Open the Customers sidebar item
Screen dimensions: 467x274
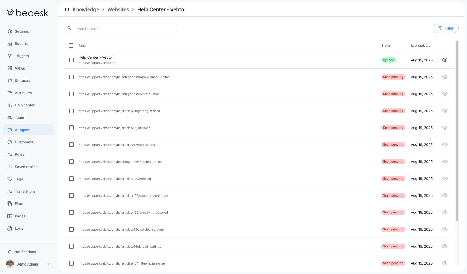point(29,142)
